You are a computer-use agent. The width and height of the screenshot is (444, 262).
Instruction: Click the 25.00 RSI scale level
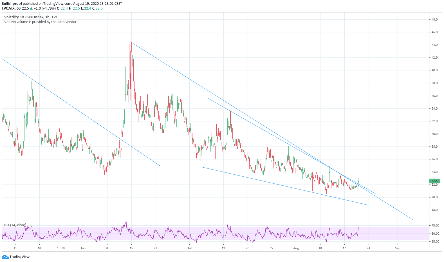pyautogui.click(x=435, y=241)
